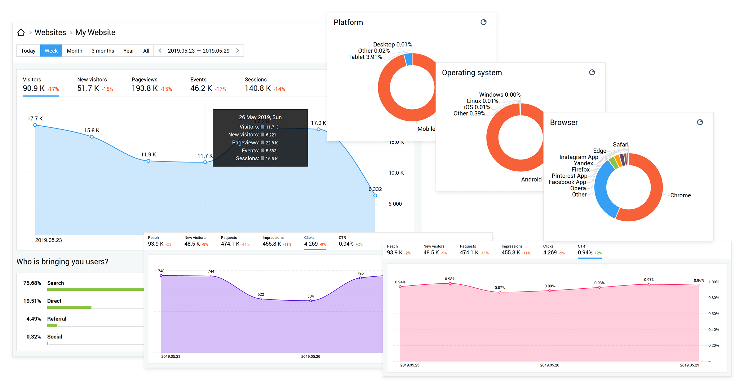Click the forward arrow next to date range

tap(238, 51)
